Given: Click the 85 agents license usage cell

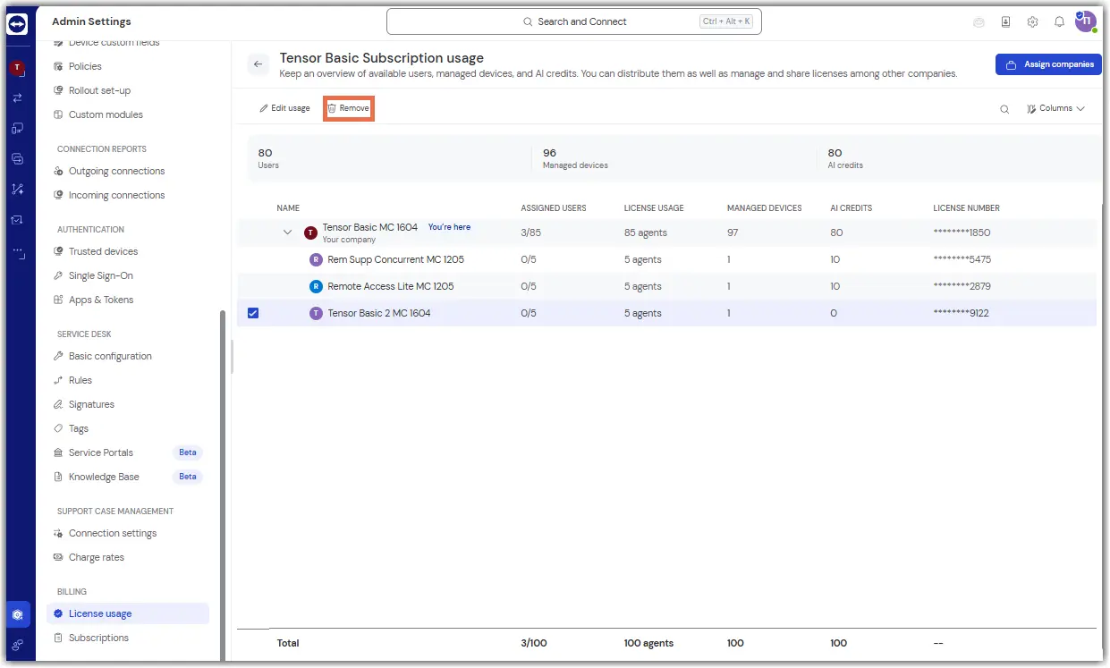Looking at the screenshot, I should 646,233.
